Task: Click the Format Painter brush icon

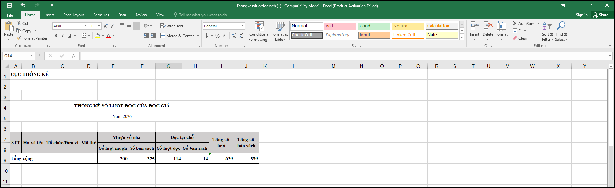Action: pos(19,38)
